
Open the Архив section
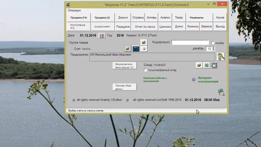coord(220,18)
